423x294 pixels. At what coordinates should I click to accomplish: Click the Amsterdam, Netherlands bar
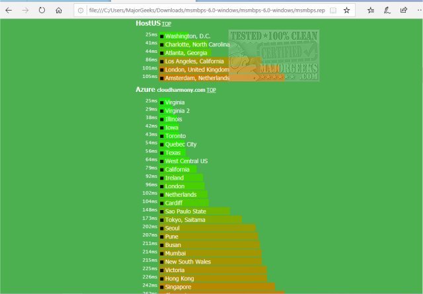click(x=221, y=78)
